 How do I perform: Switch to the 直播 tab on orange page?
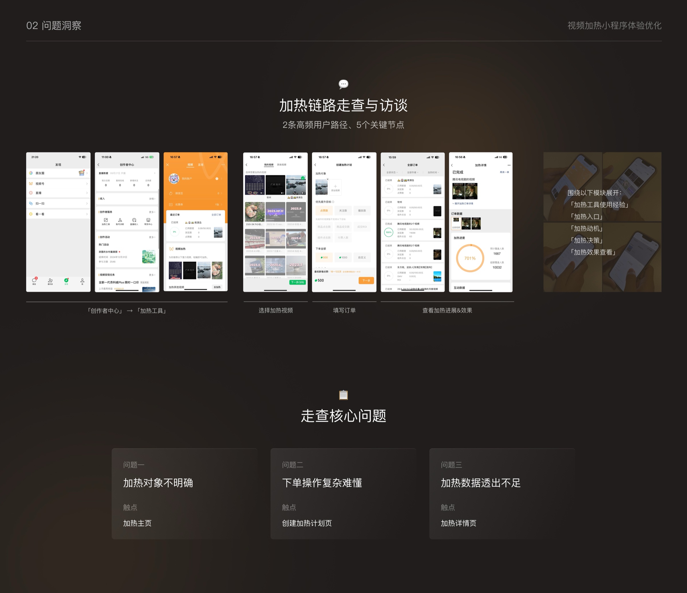(201, 165)
